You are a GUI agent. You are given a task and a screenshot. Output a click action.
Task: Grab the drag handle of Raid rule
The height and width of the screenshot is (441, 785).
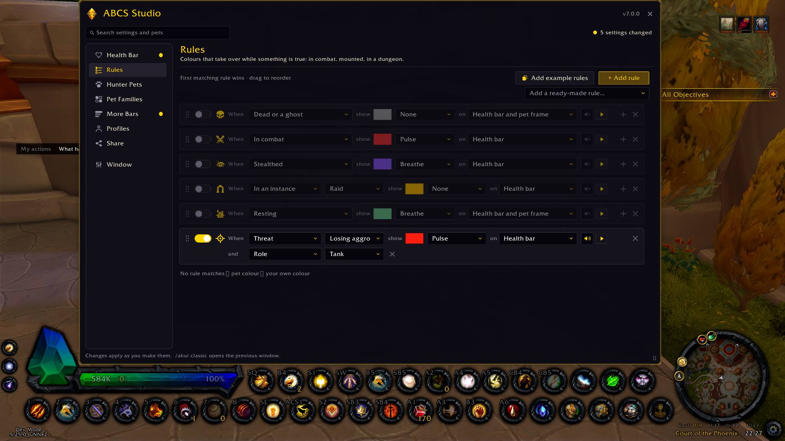[187, 189]
